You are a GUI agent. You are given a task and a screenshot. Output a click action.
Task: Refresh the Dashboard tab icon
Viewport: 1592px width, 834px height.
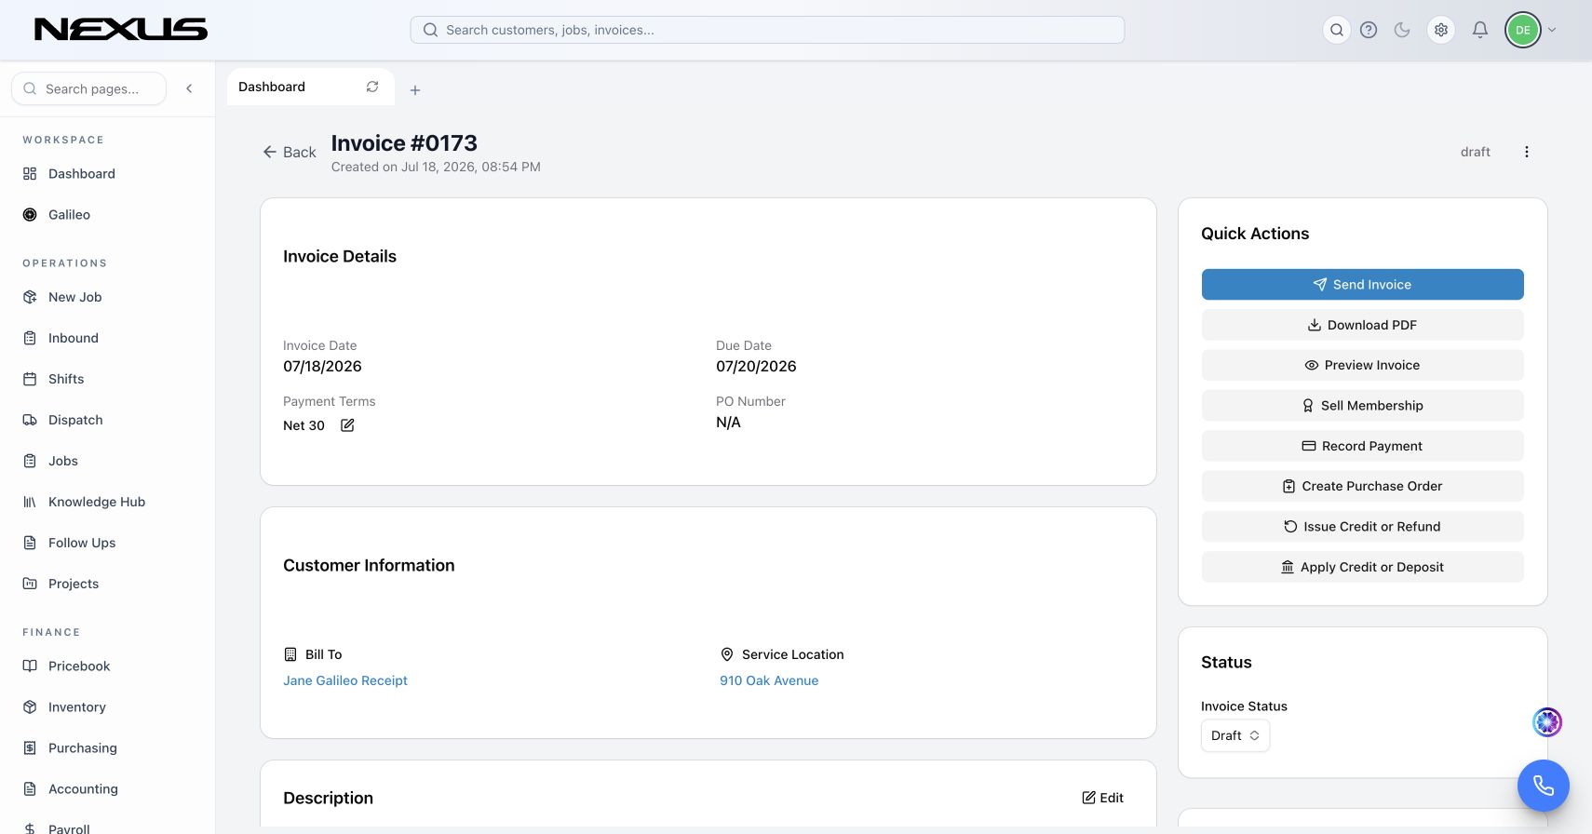372,87
